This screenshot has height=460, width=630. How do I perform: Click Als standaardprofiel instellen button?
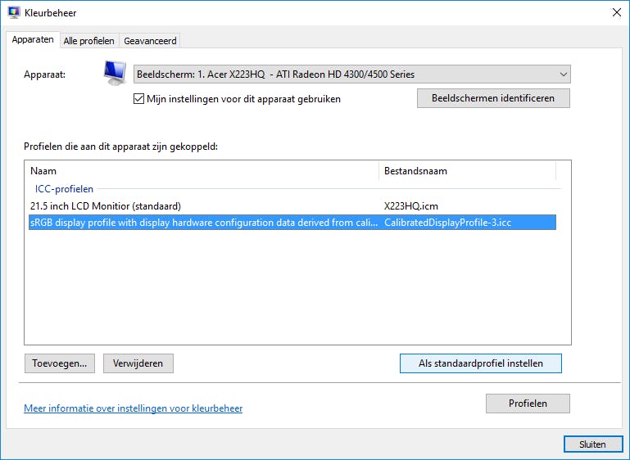click(x=481, y=363)
